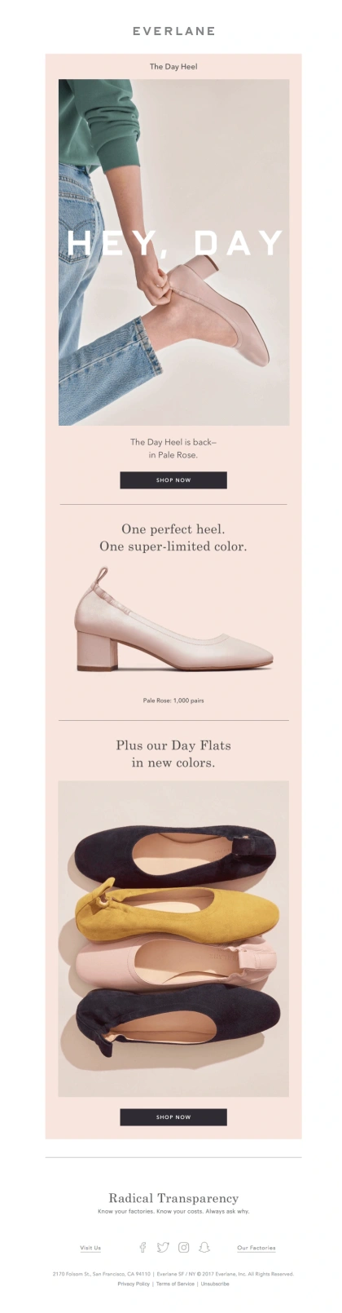Click the Shop Now button below the Day Flats

(173, 1117)
